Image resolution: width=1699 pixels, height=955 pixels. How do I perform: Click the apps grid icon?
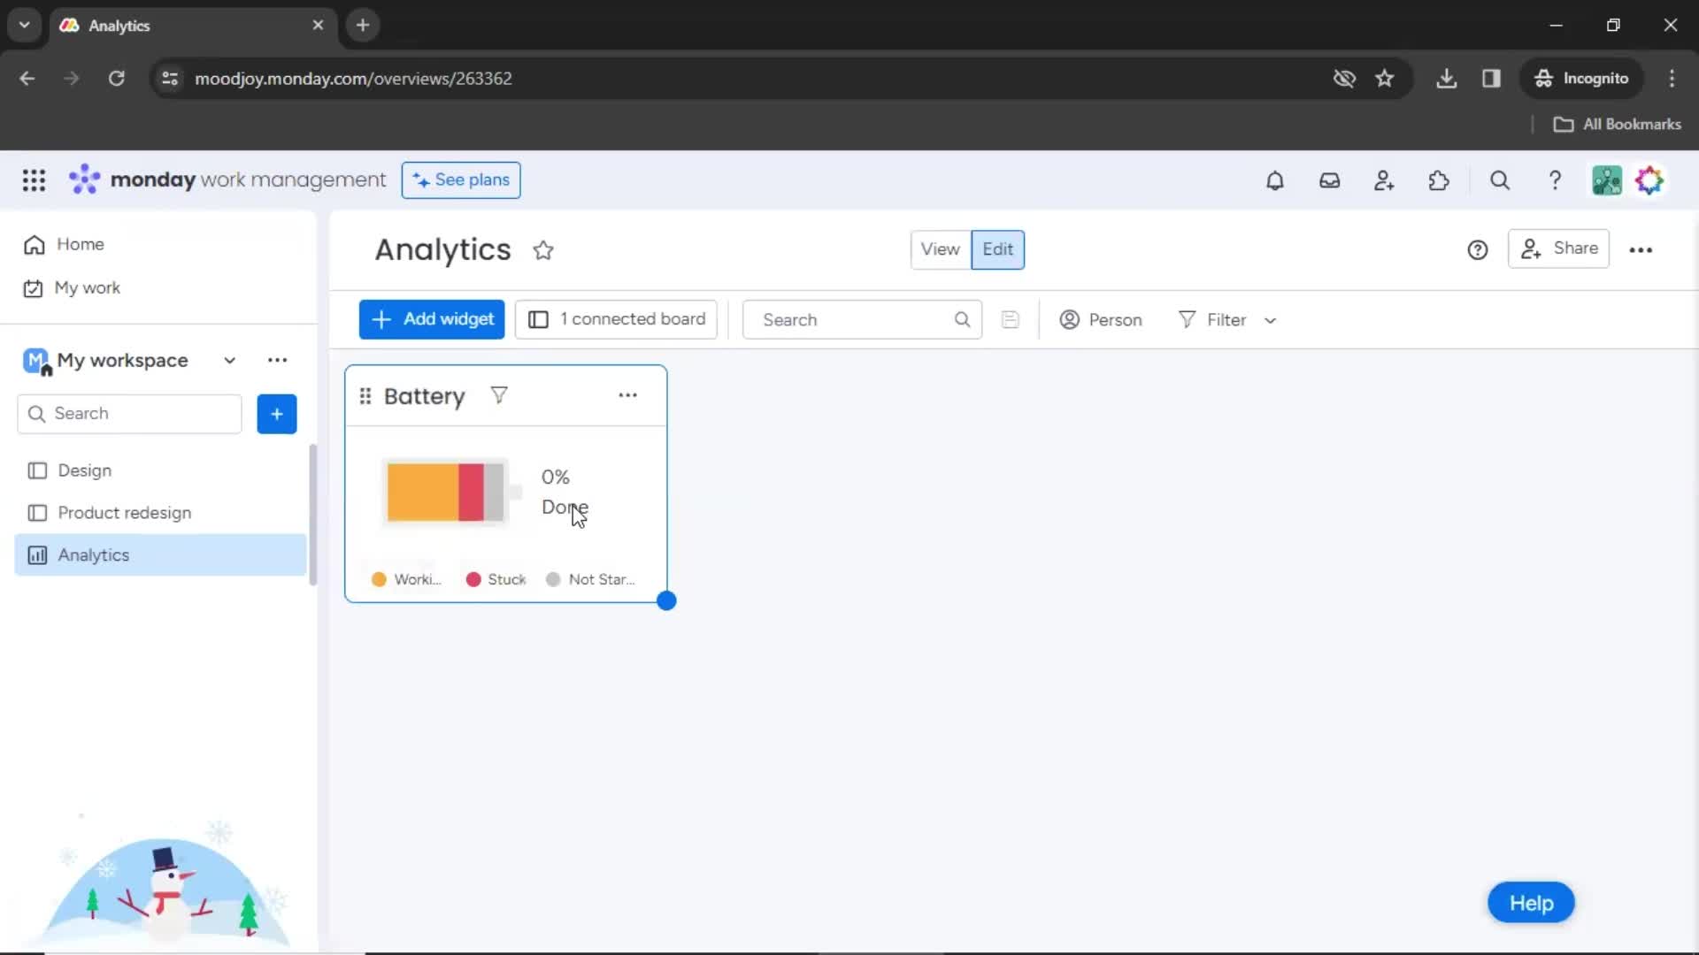32,180
